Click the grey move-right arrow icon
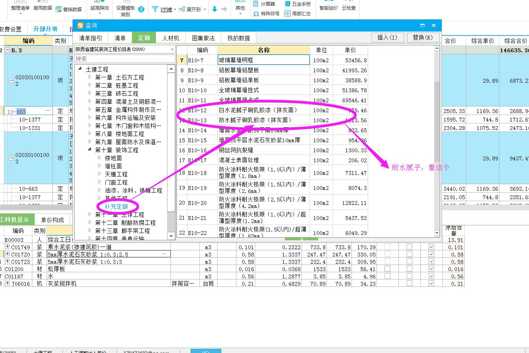The height and width of the screenshot is (353, 529). (x=224, y=9)
